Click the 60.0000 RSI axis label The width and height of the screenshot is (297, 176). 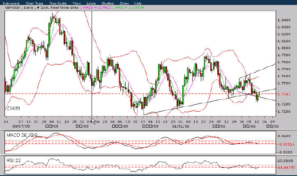(x=285, y=161)
